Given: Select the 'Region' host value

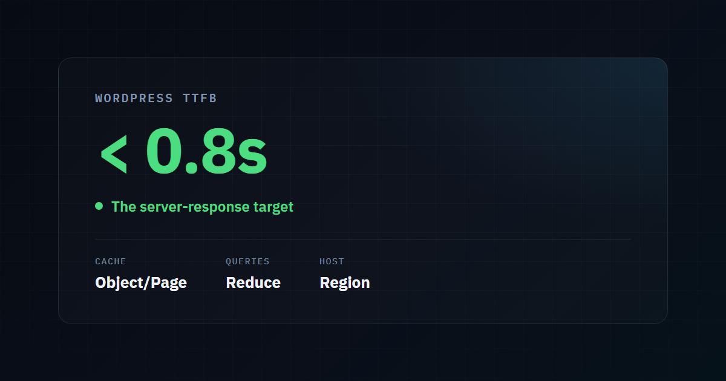Looking at the screenshot, I should pos(344,282).
